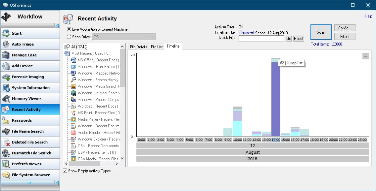The image size is (376, 191).
Task: Click the tree scroll up arrow
Action: 122,47
